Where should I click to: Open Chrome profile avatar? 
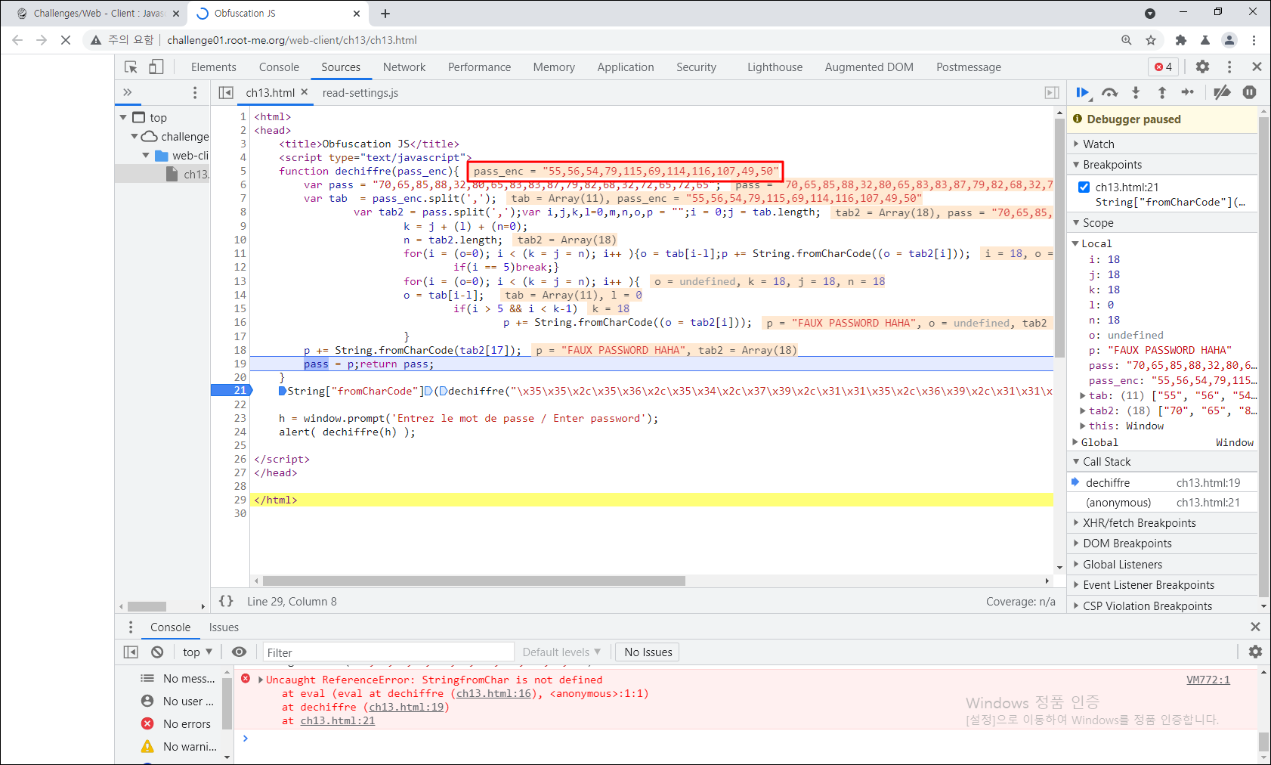(x=1229, y=40)
